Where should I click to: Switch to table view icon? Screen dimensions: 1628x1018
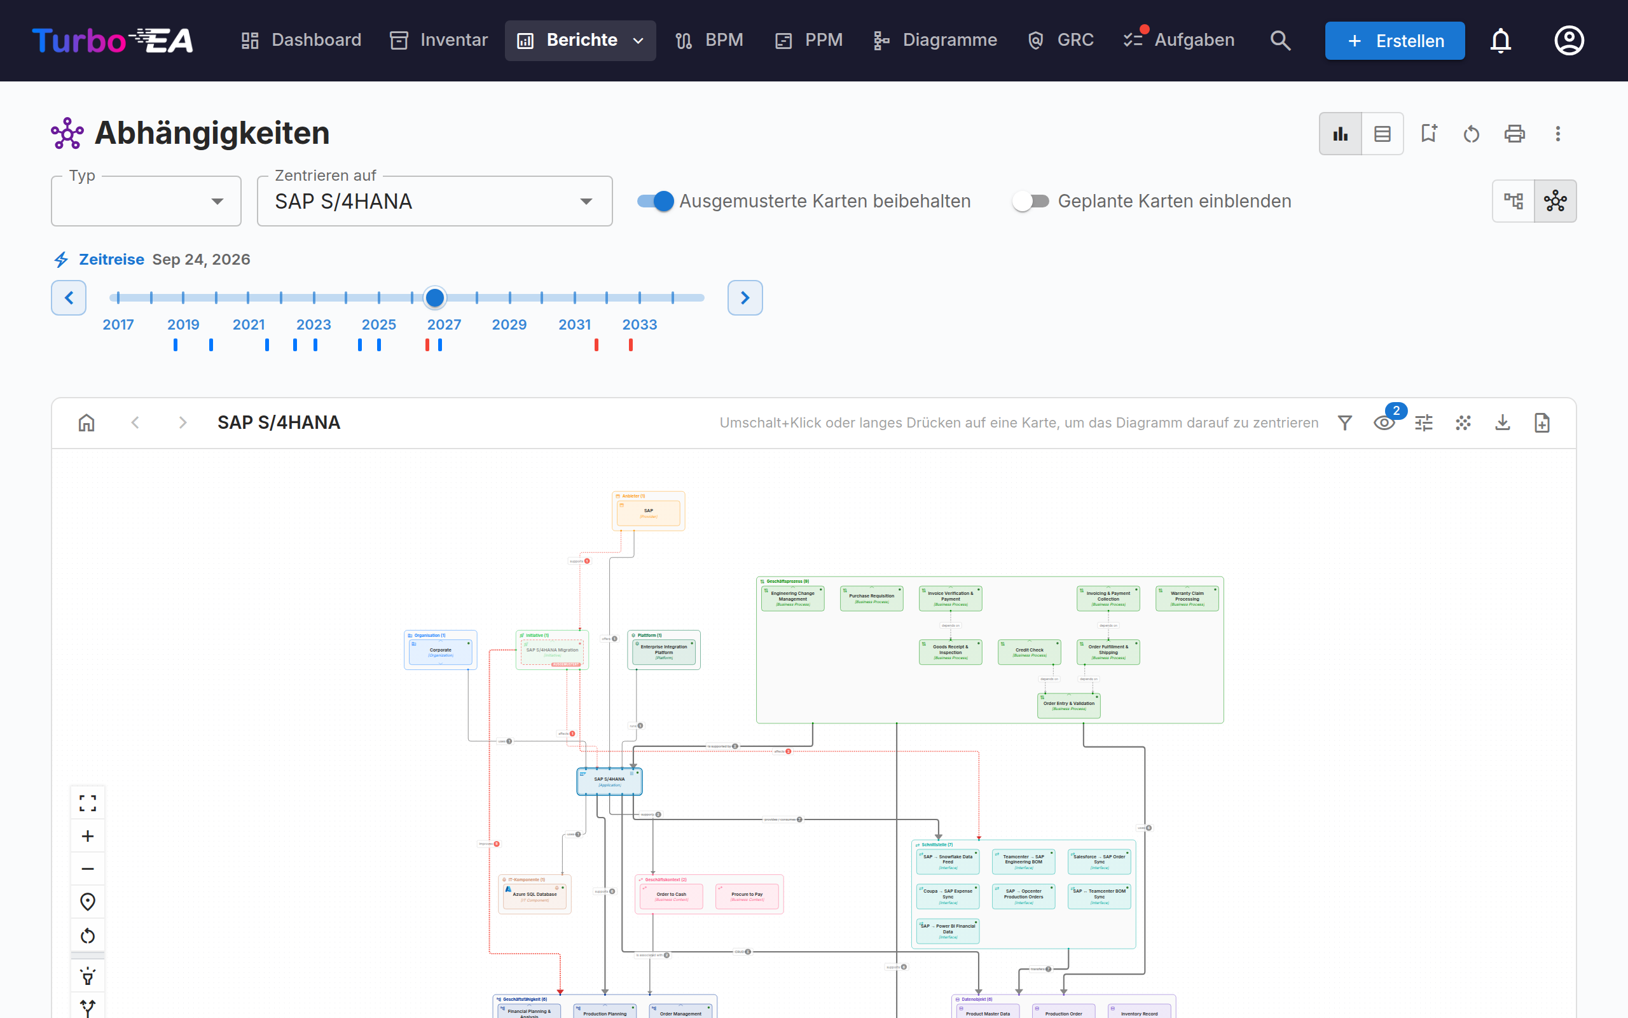[1383, 134]
